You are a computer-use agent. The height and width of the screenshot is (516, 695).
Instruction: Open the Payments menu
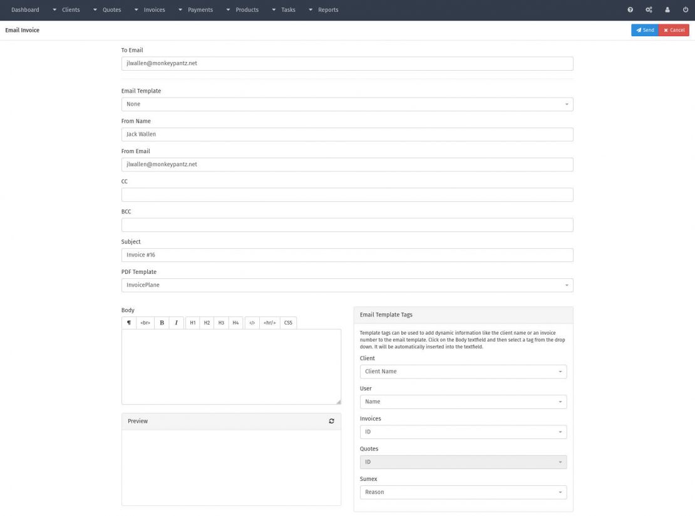[201, 9]
